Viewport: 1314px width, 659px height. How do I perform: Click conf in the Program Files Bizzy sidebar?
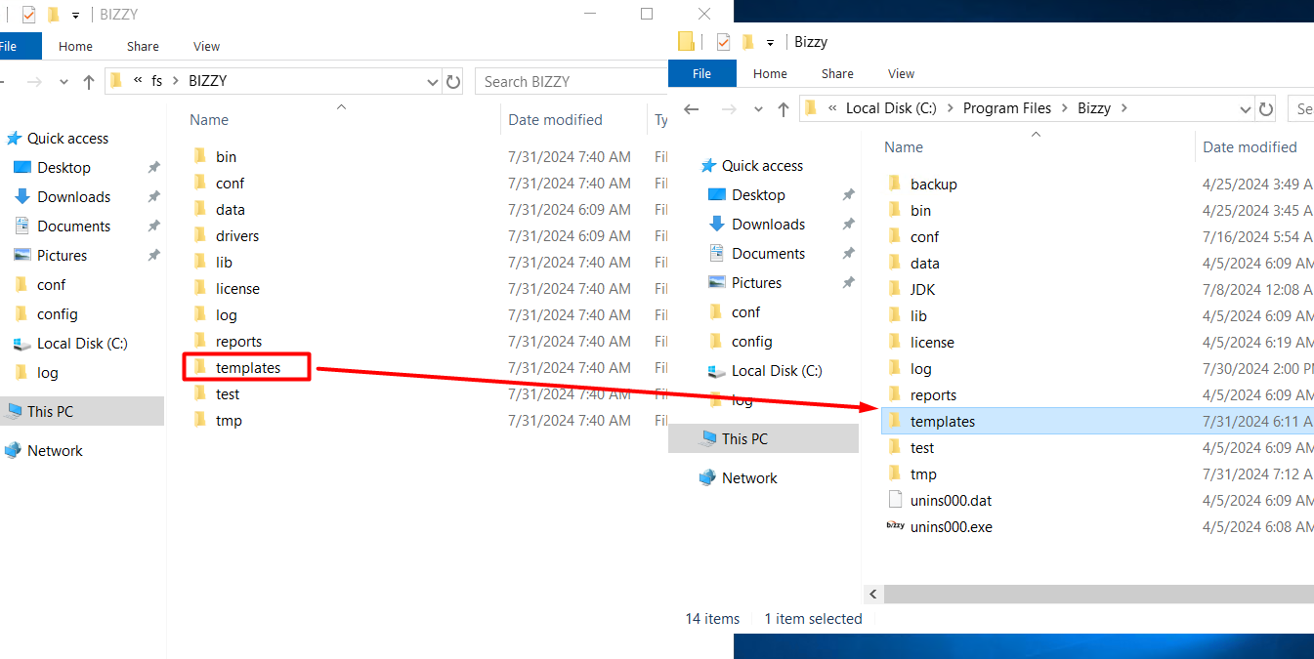pyautogui.click(x=746, y=312)
